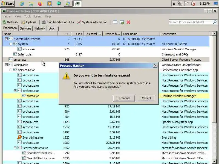Click the svchost.exe row with PID 920
Viewport: 219px width, 164px height.
[106, 106]
